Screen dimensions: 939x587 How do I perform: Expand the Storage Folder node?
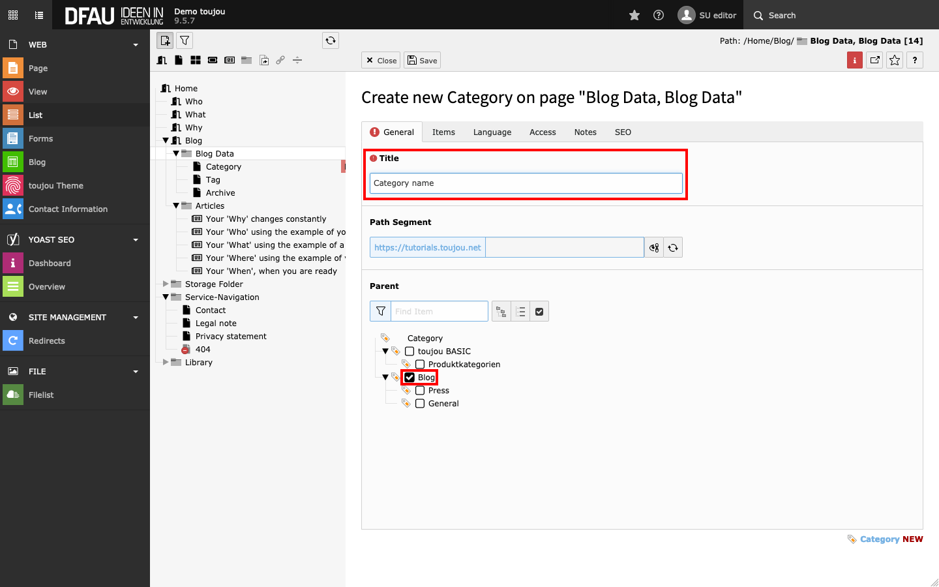pyautogui.click(x=166, y=284)
